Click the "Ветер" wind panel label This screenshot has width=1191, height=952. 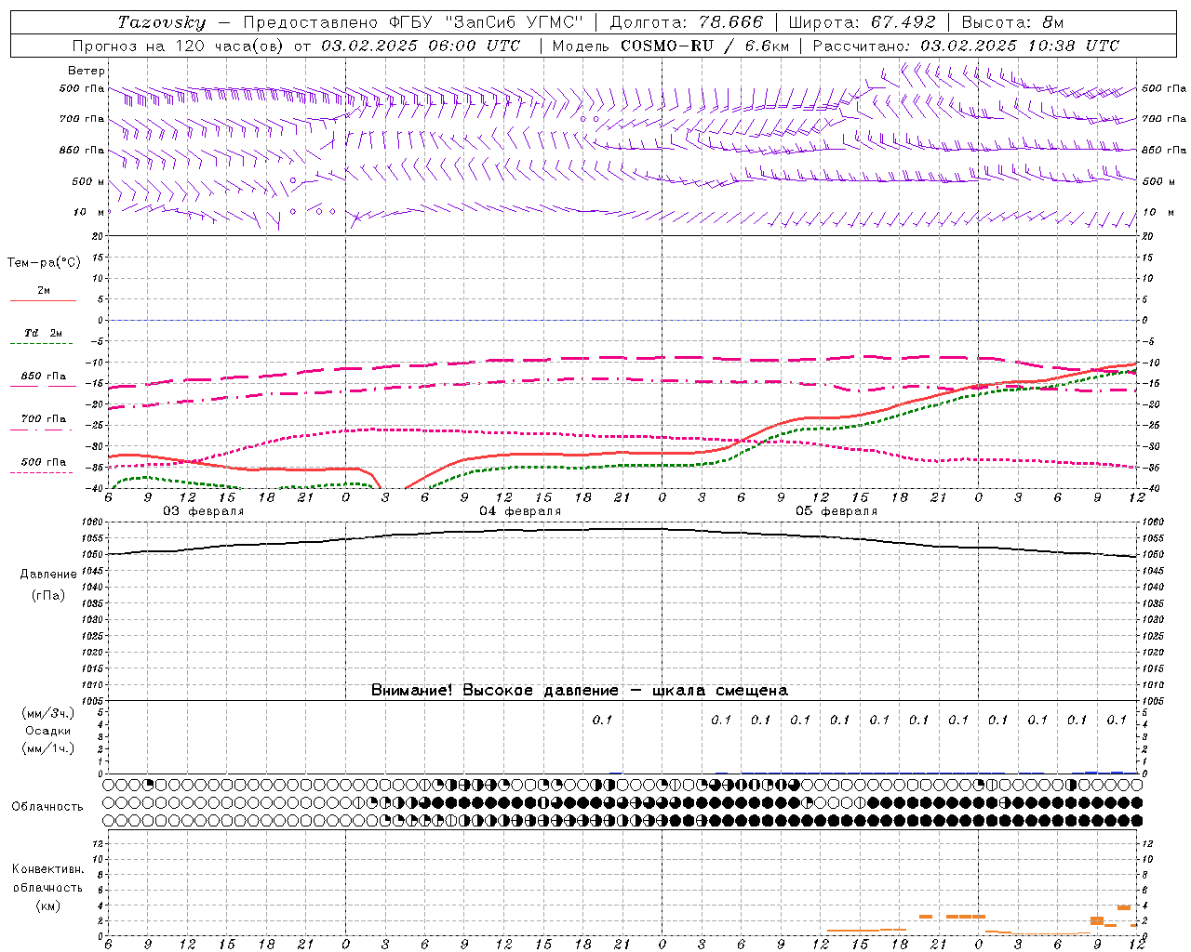click(87, 71)
